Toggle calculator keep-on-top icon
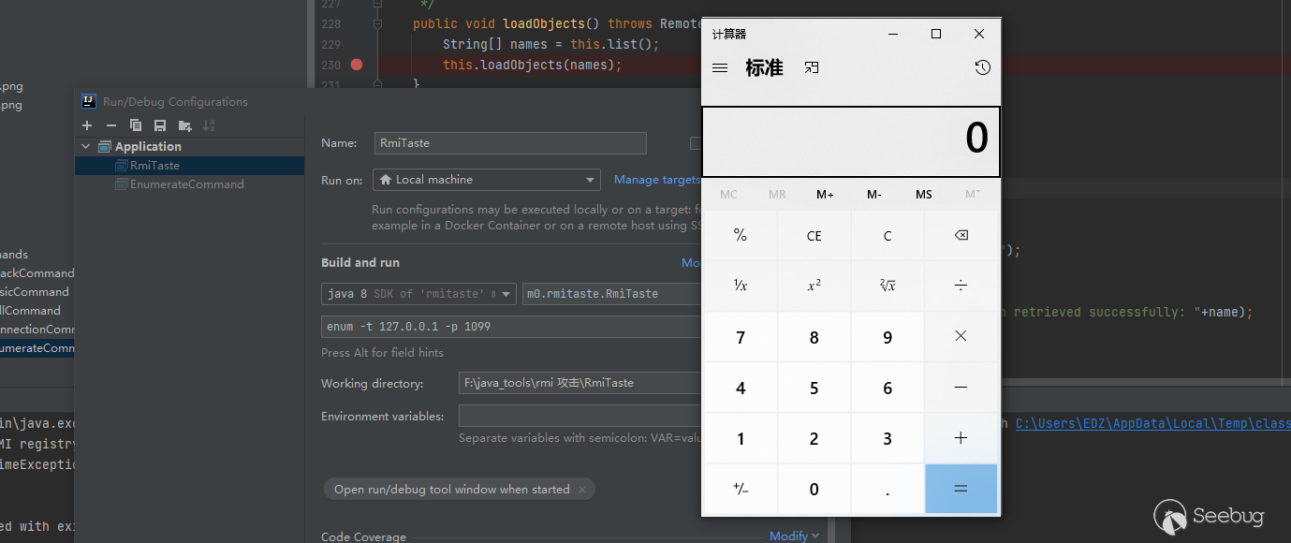This screenshot has height=543, width=1291. 812,67
